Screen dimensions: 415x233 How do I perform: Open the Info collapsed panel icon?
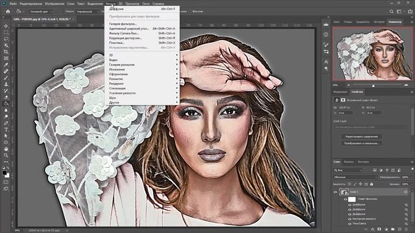click(x=326, y=34)
